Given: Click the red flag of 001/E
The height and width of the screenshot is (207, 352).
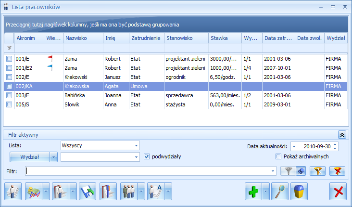Looking at the screenshot, I should point(50,59).
